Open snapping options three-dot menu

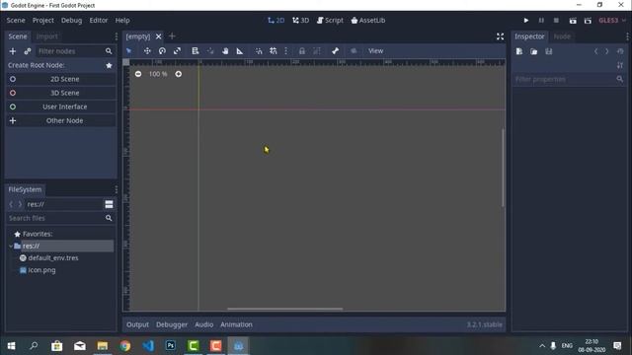(x=286, y=51)
